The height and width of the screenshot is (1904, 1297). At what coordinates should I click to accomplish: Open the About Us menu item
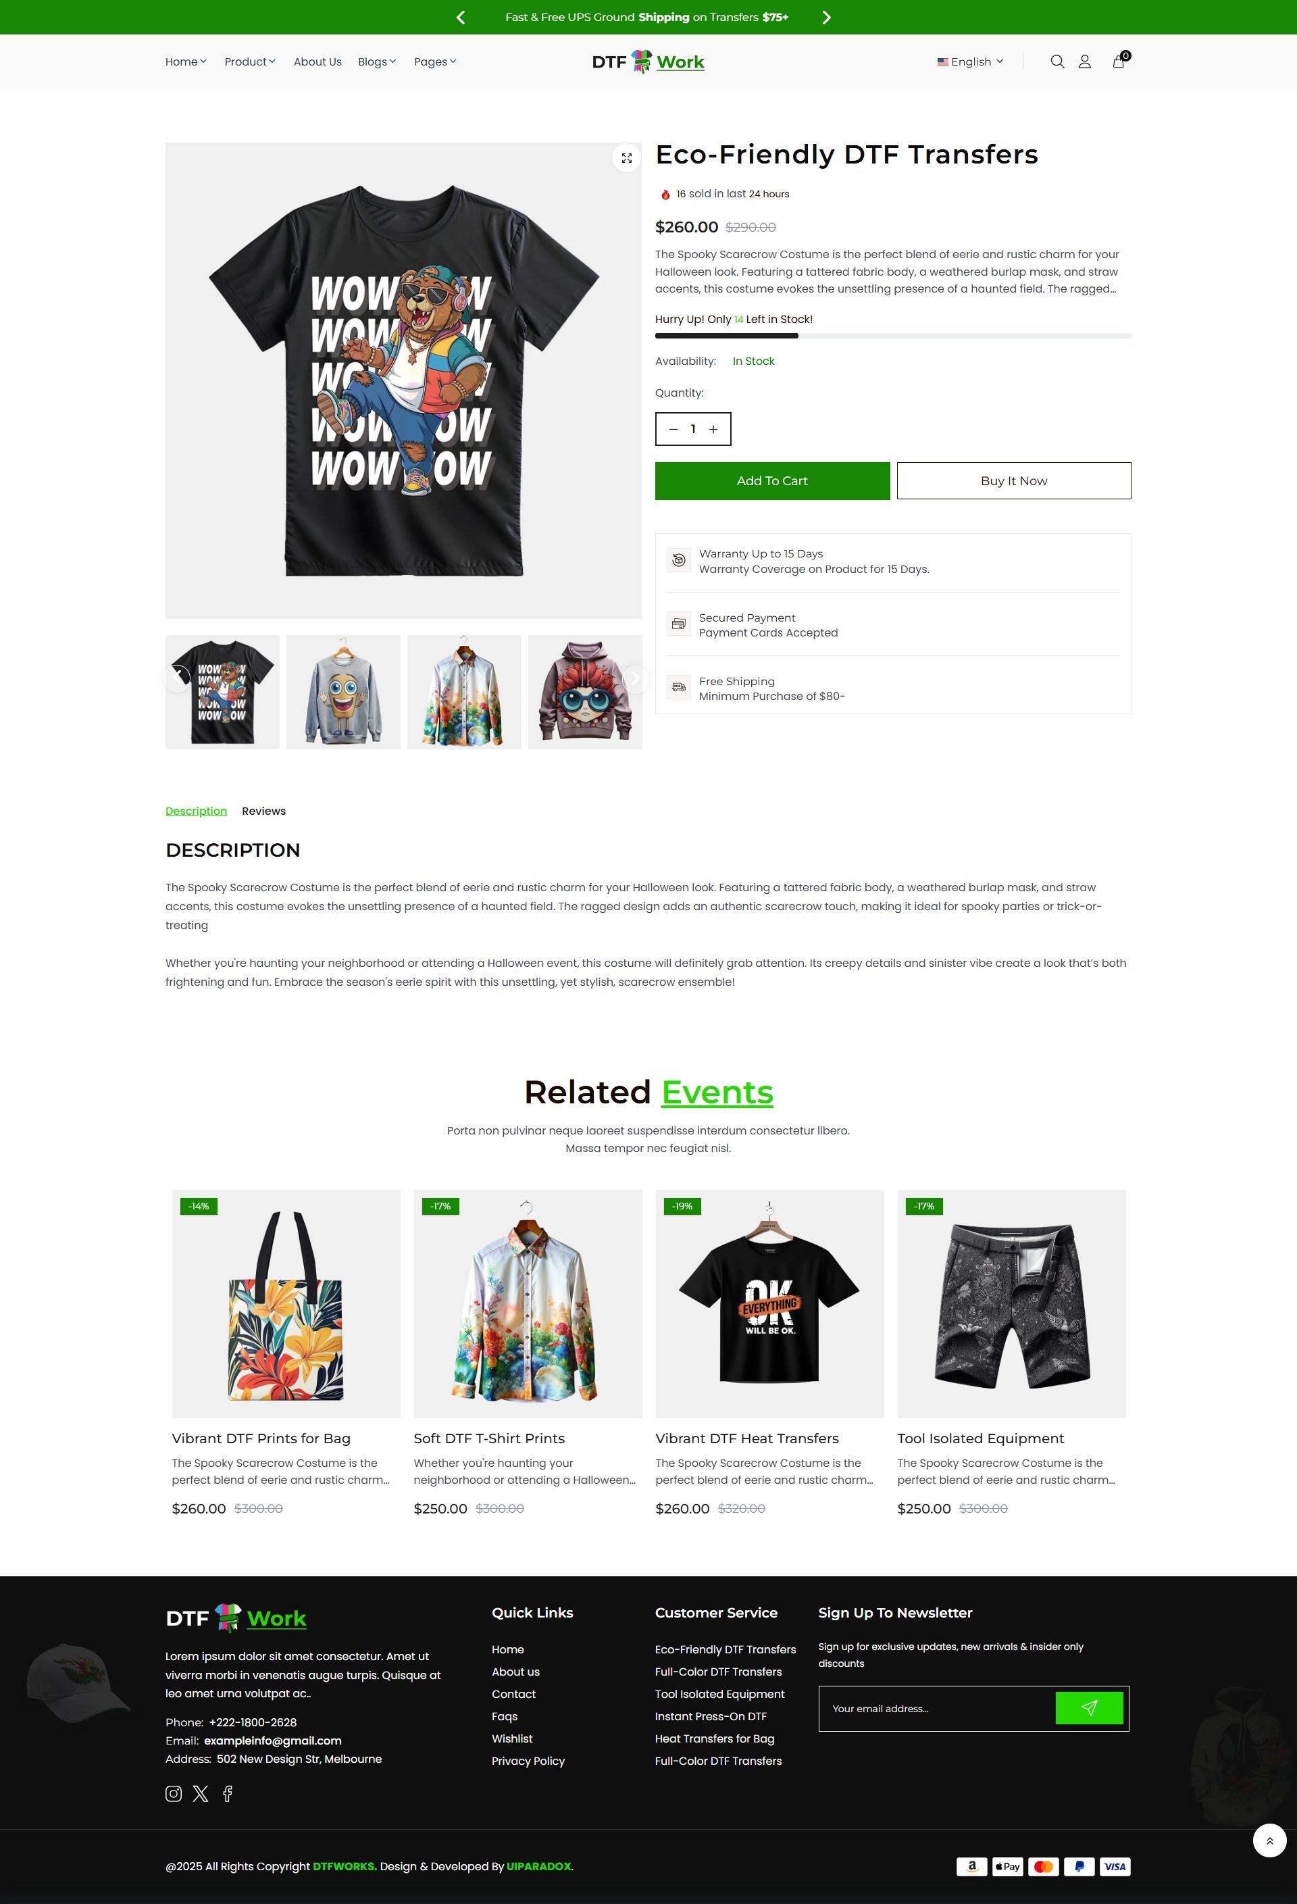click(318, 61)
